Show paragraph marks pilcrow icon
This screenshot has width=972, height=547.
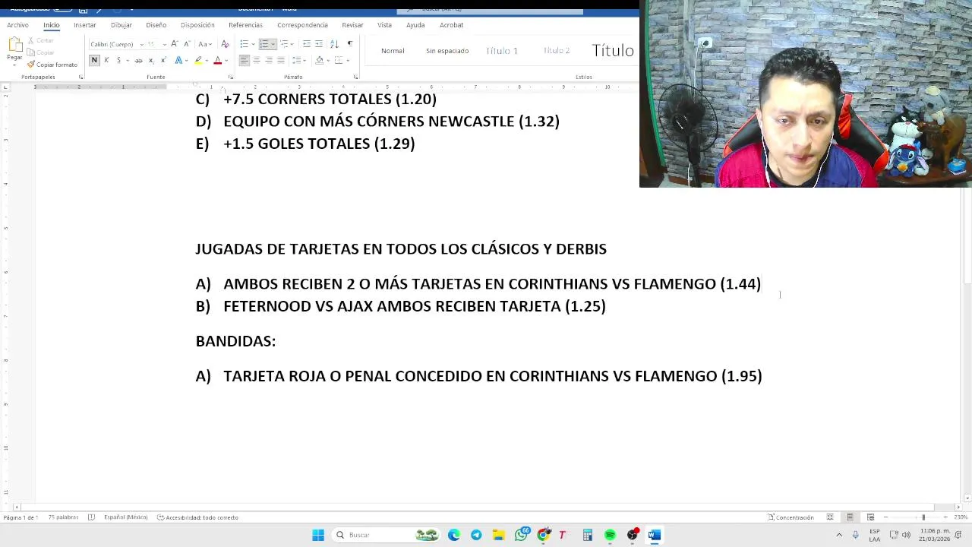pos(349,44)
